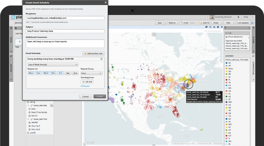Open the View dropdown

pyautogui.click(x=230, y=23)
